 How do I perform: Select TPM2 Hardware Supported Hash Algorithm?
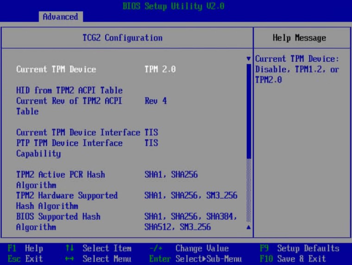pyautogui.click(x=67, y=200)
